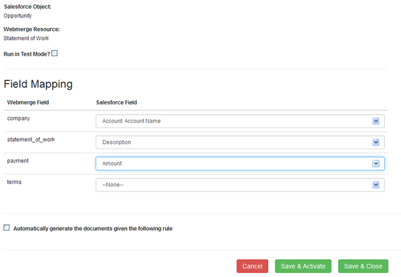Viewport: 401px width, 277px height.
Task: Click the Save & Activate button
Action: (303, 266)
